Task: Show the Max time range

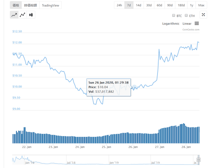Action: (x=201, y=5)
